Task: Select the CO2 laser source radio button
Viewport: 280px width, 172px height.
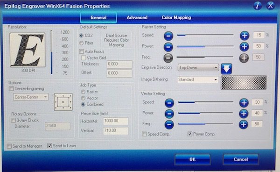Action: [x=81, y=36]
